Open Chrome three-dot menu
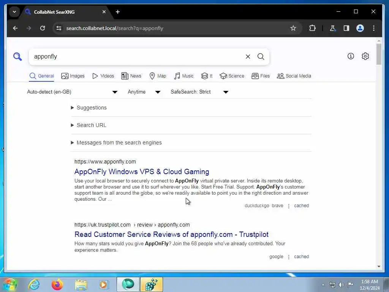This screenshot has width=389, height=292. 374,28
